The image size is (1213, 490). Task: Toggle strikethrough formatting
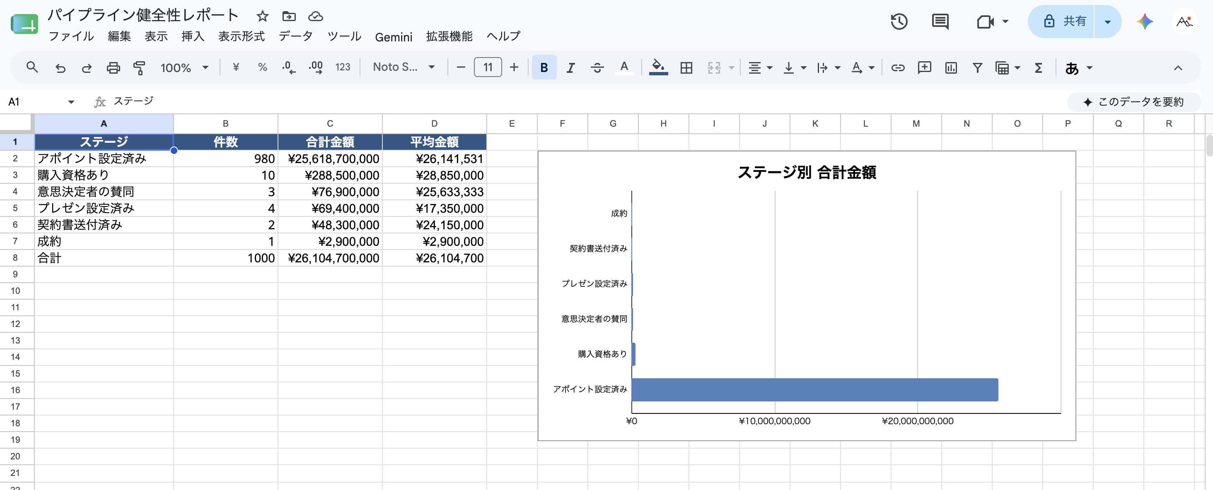click(x=597, y=68)
